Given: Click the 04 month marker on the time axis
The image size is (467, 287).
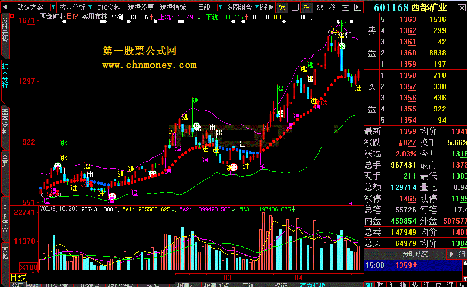Looking at the screenshot, I should pos(299,277).
